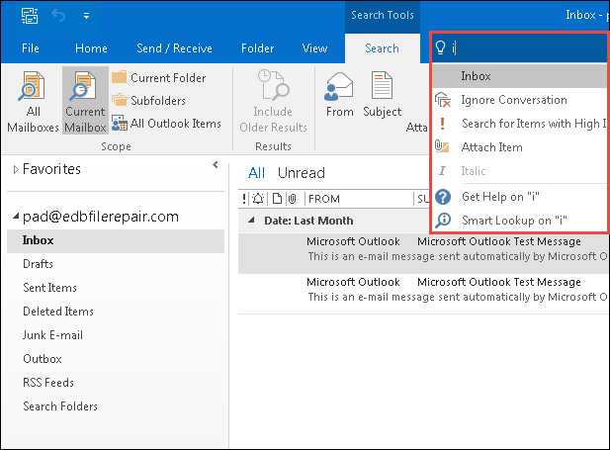Click the Undo arrow in the title bar
610x450 pixels.
tap(58, 16)
